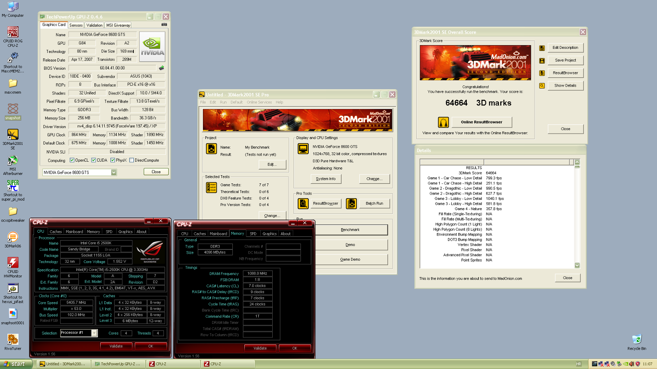Open Graphics tab in the right CPU-Z window
Image resolution: width=657 pixels, height=369 pixels.
[269, 234]
